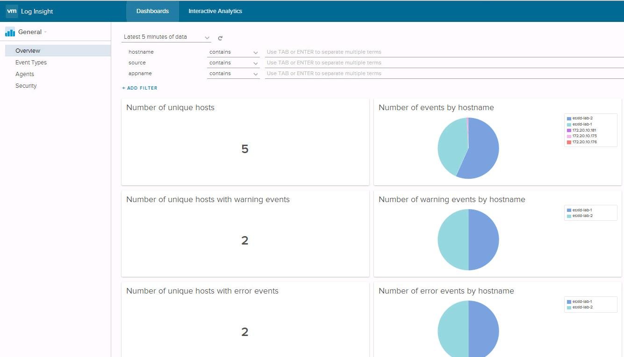Click the General dashboard bar-chart icon
This screenshot has height=357, width=624.
10,32
